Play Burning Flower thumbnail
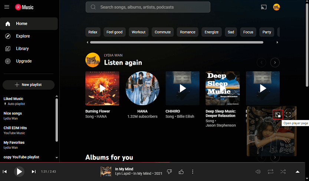 pos(102,88)
